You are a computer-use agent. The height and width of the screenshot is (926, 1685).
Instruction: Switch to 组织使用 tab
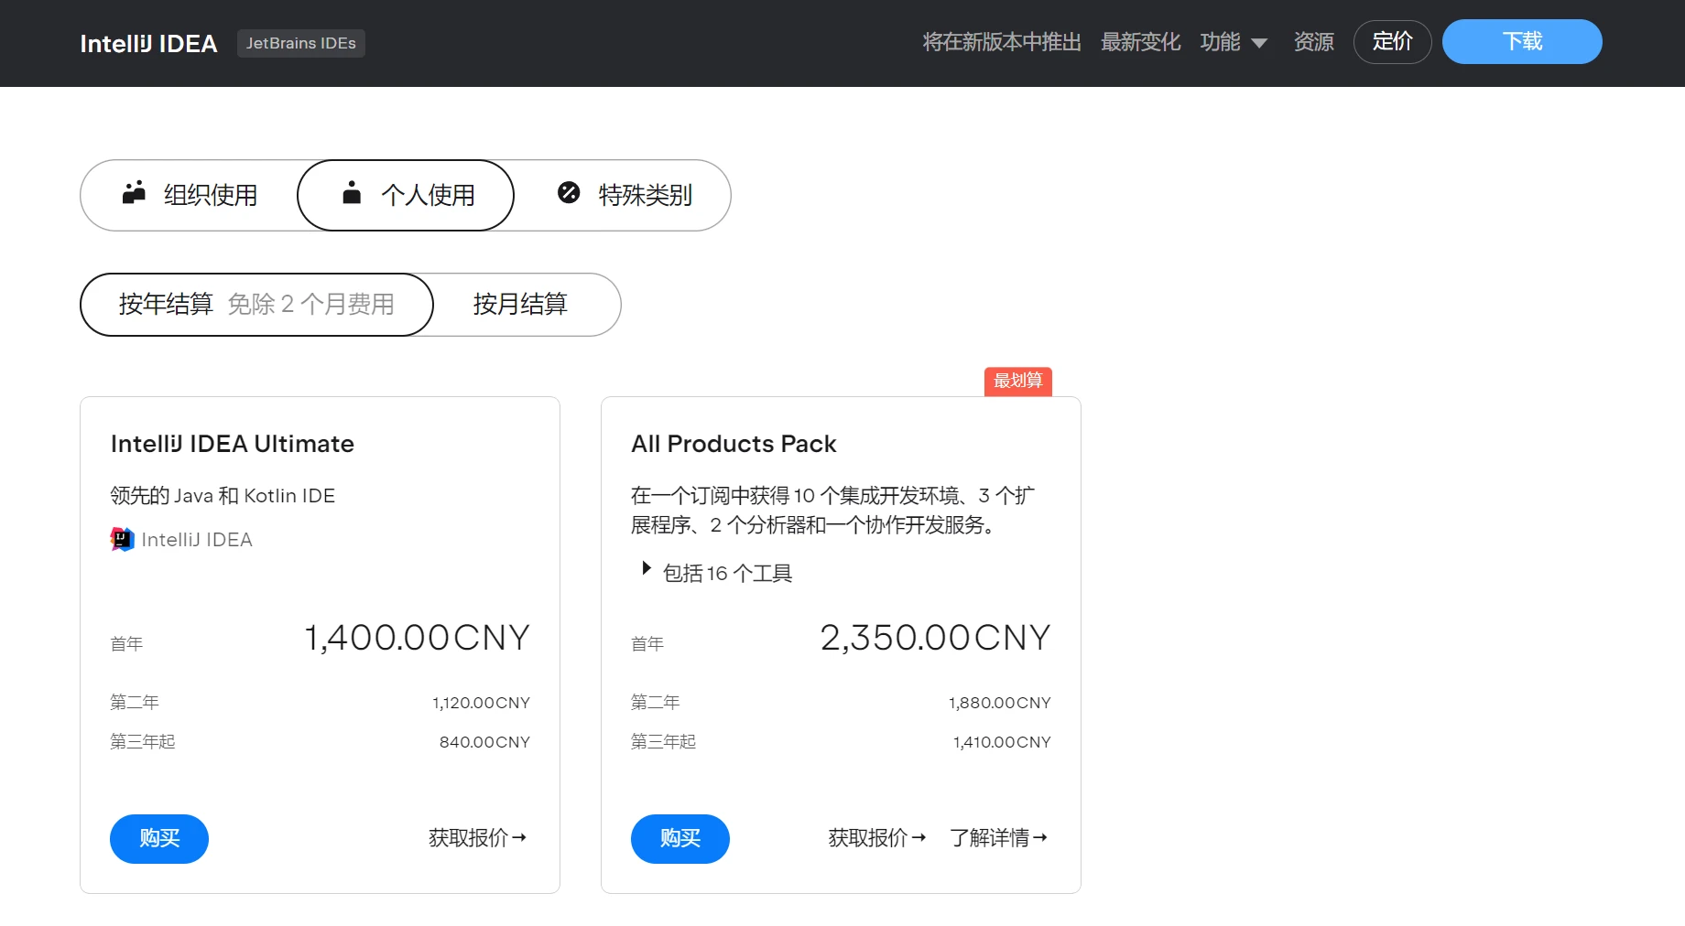[190, 195]
